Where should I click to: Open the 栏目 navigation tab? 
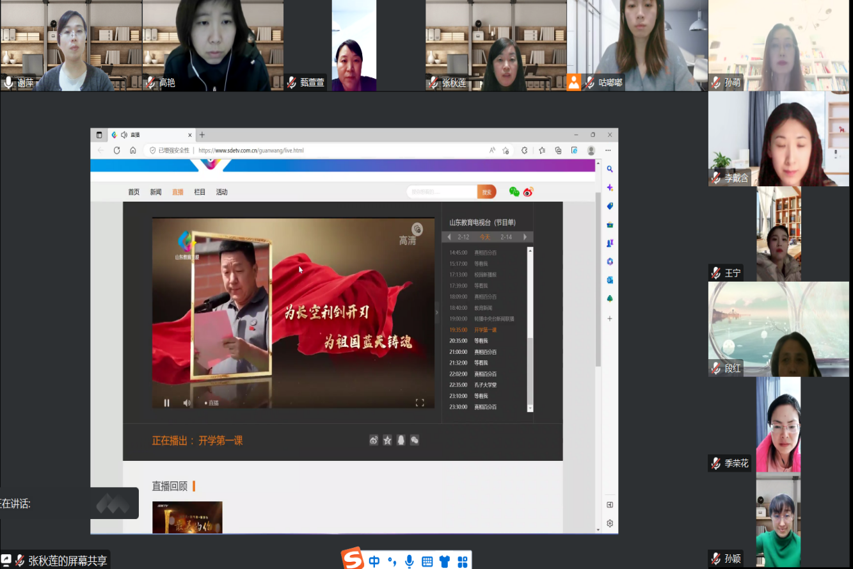click(x=200, y=192)
